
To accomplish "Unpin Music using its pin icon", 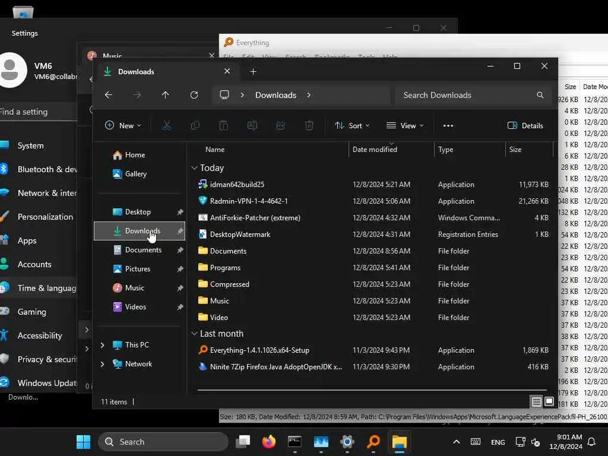I will (180, 288).
